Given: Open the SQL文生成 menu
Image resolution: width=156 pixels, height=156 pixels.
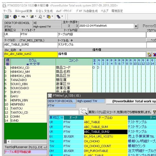Looking at the screenshot, I should pos(44,11).
